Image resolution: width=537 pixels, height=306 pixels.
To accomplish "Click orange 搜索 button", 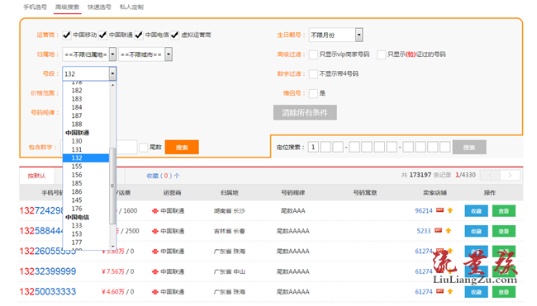I will coord(182,148).
